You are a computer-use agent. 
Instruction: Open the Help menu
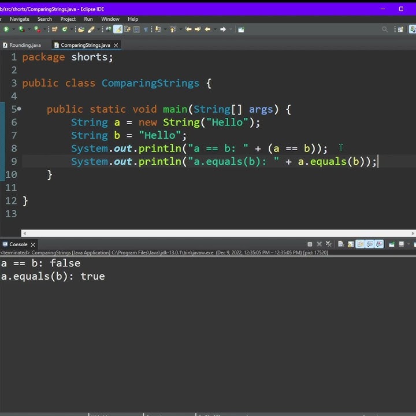pyautogui.click(x=133, y=19)
